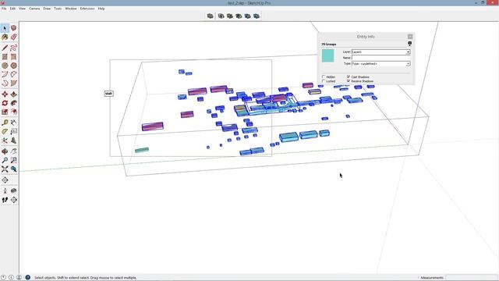
Task: Select the Select arrow tool
Action: [x=5, y=28]
